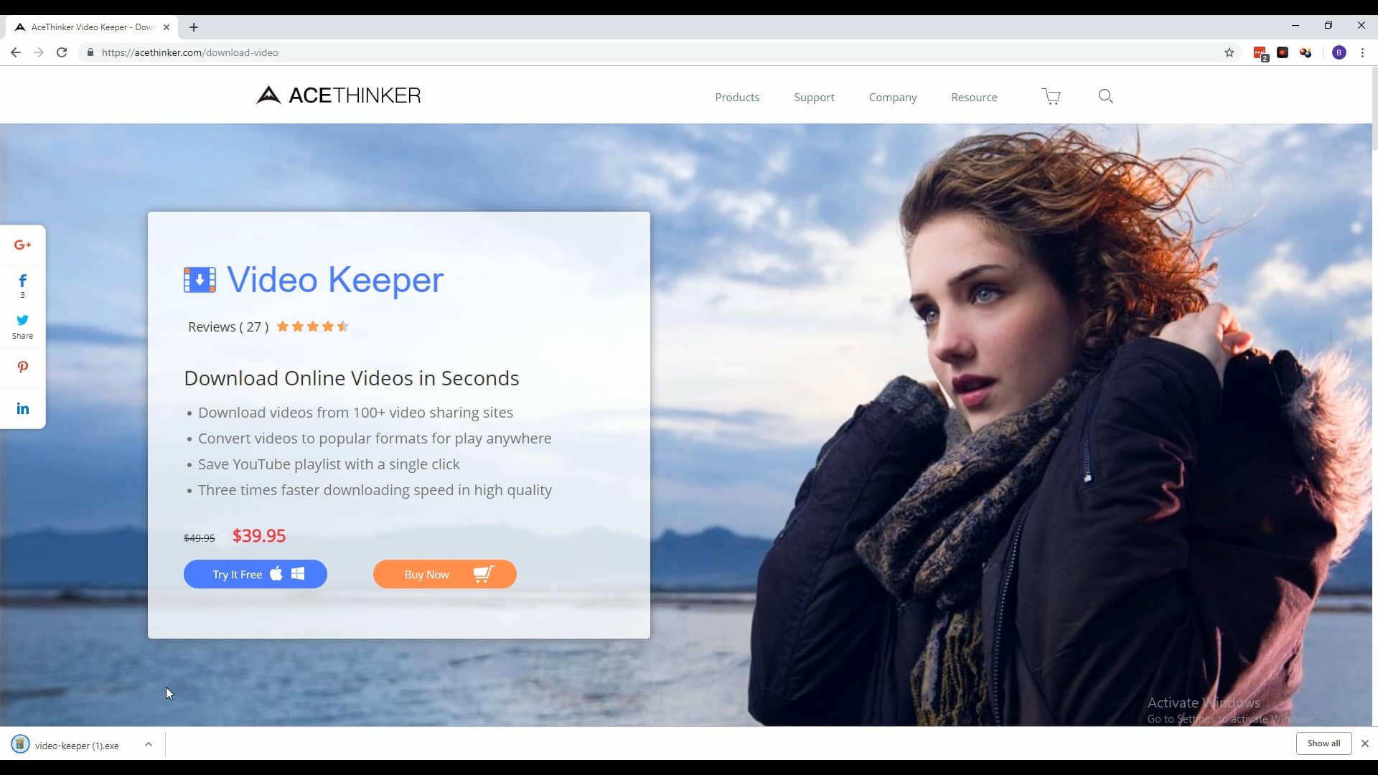Screen dimensions: 1378x775
Task: Click Show all downloads
Action: 1324,743
